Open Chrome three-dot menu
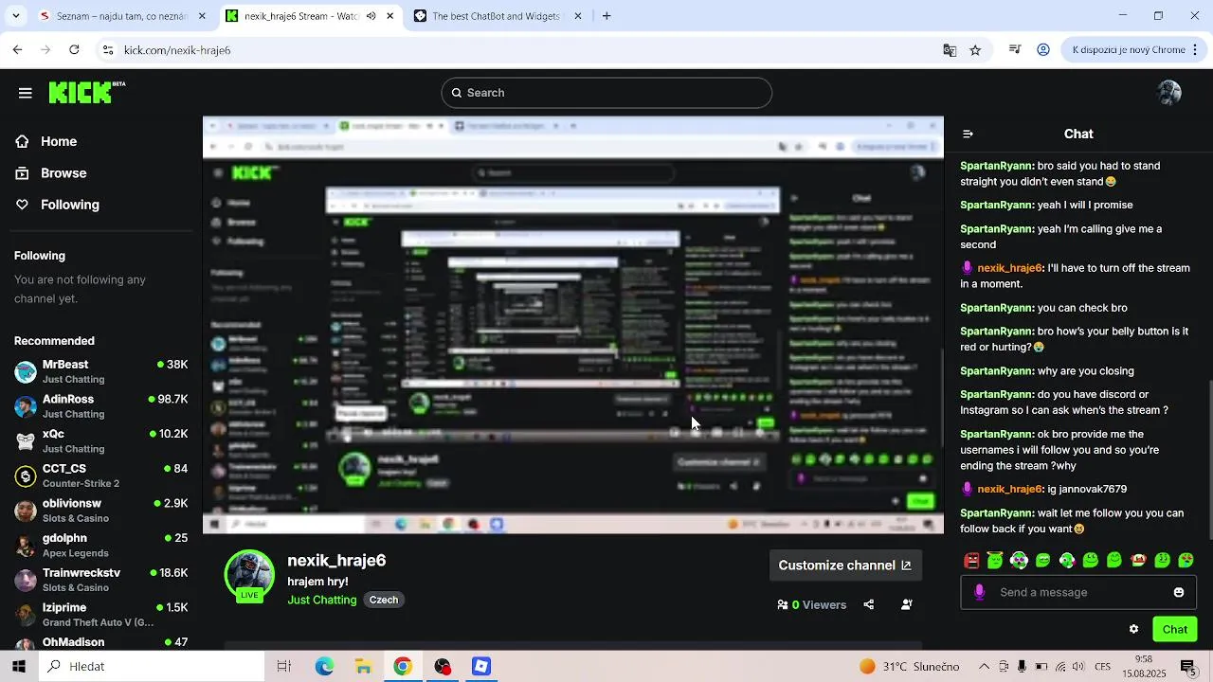This screenshot has width=1213, height=682. 1197,50
